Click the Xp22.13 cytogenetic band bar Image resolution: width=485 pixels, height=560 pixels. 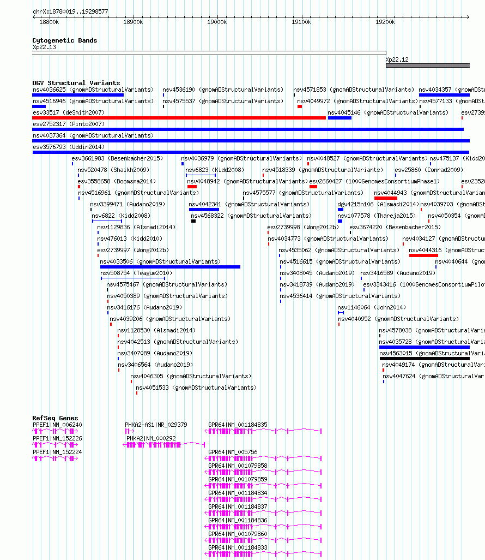(x=209, y=53)
